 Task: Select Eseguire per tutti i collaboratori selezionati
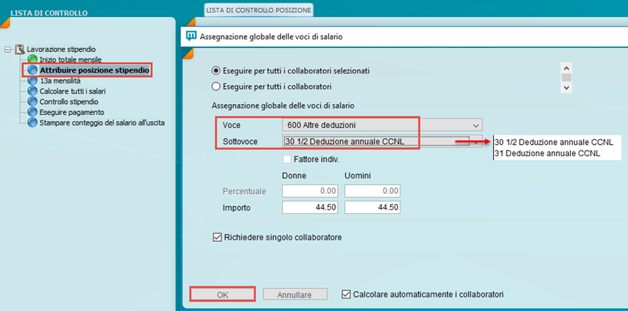(216, 71)
